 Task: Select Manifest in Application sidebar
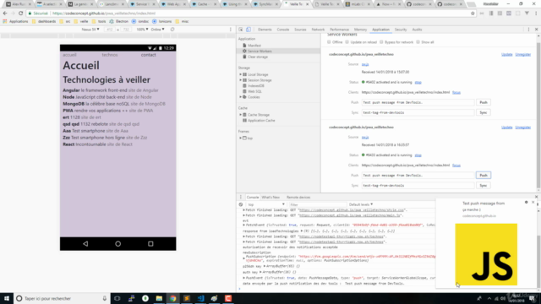point(254,46)
